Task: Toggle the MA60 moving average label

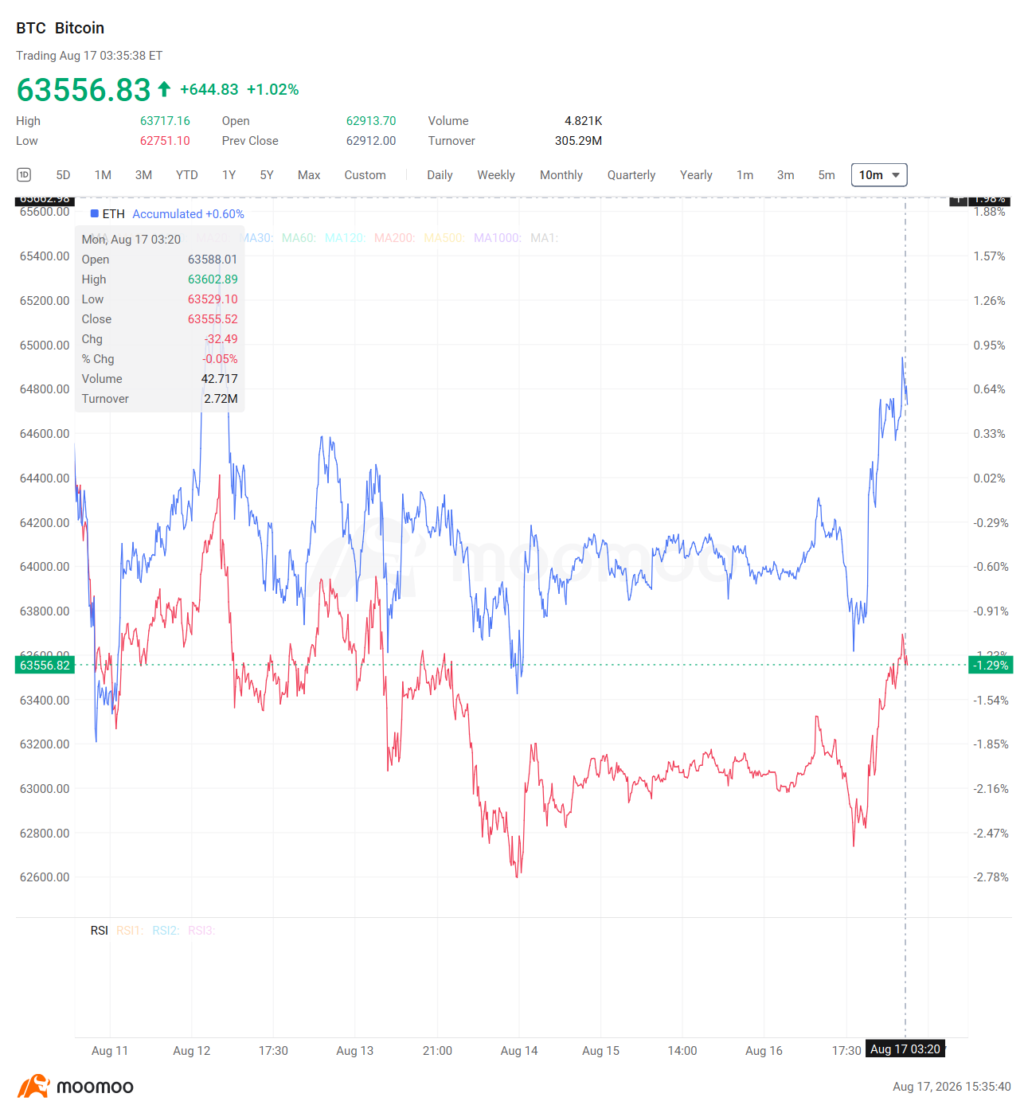Action: tap(299, 238)
